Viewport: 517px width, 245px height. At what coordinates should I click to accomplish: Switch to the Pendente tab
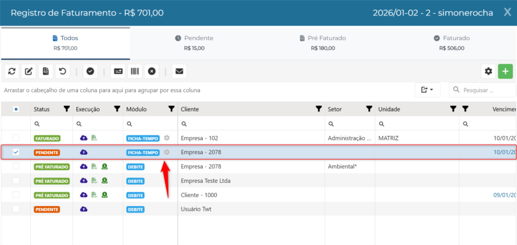click(x=194, y=43)
